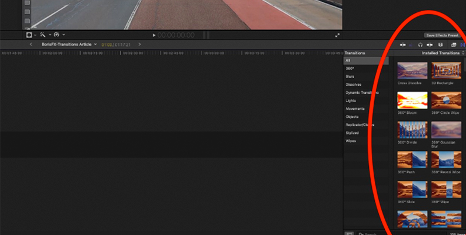Go forward in timeline history

coord(139,45)
